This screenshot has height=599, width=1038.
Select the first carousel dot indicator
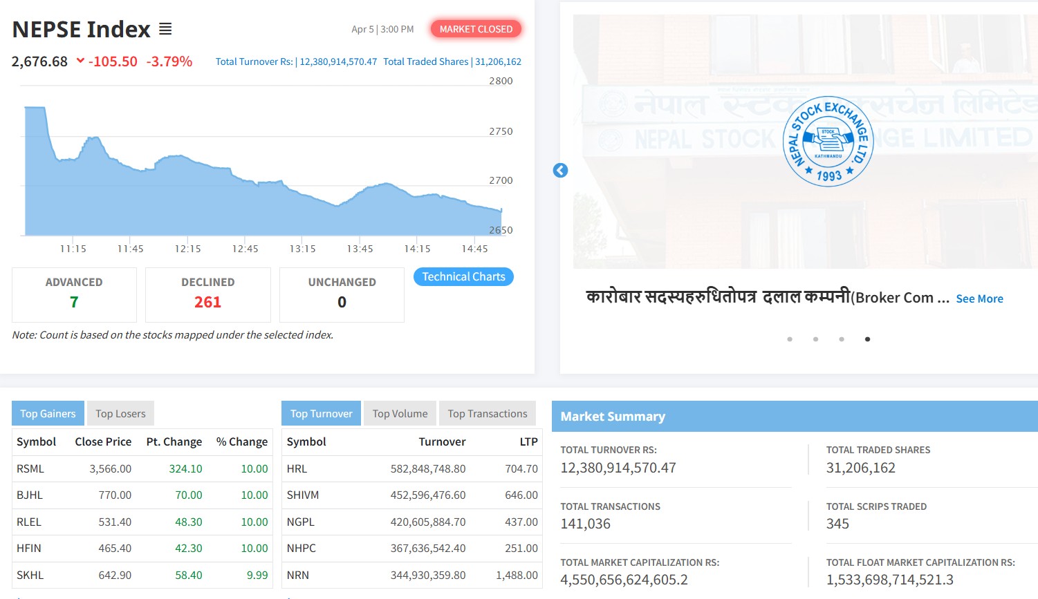coord(790,339)
